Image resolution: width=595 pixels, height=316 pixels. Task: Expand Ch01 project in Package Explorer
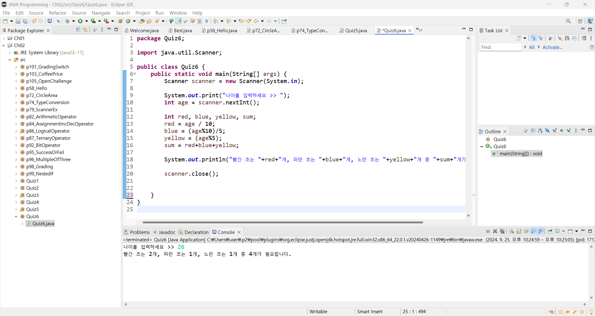coord(4,38)
